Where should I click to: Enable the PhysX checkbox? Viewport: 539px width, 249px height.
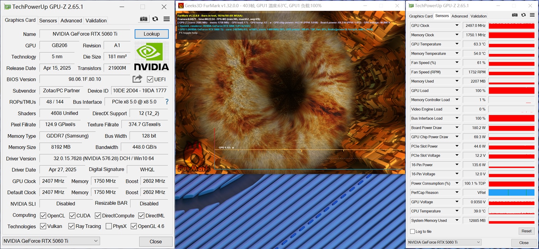(109, 226)
